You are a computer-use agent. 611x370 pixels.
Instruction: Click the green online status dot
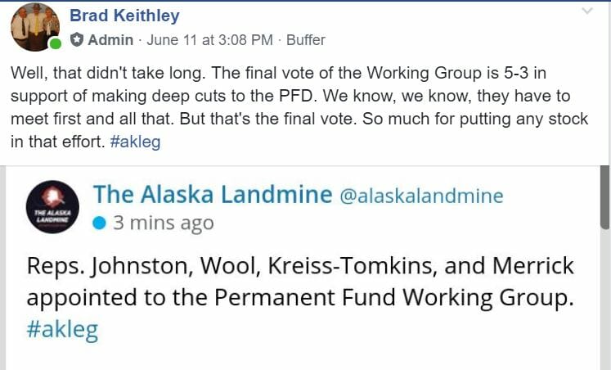(x=56, y=43)
